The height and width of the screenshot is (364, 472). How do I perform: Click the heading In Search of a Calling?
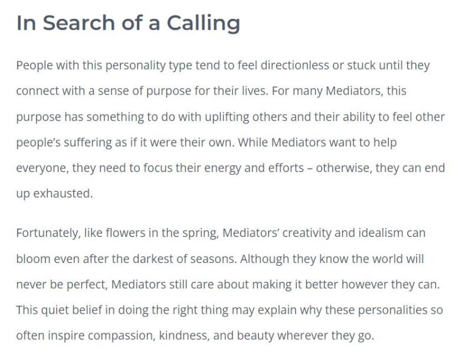128,24
